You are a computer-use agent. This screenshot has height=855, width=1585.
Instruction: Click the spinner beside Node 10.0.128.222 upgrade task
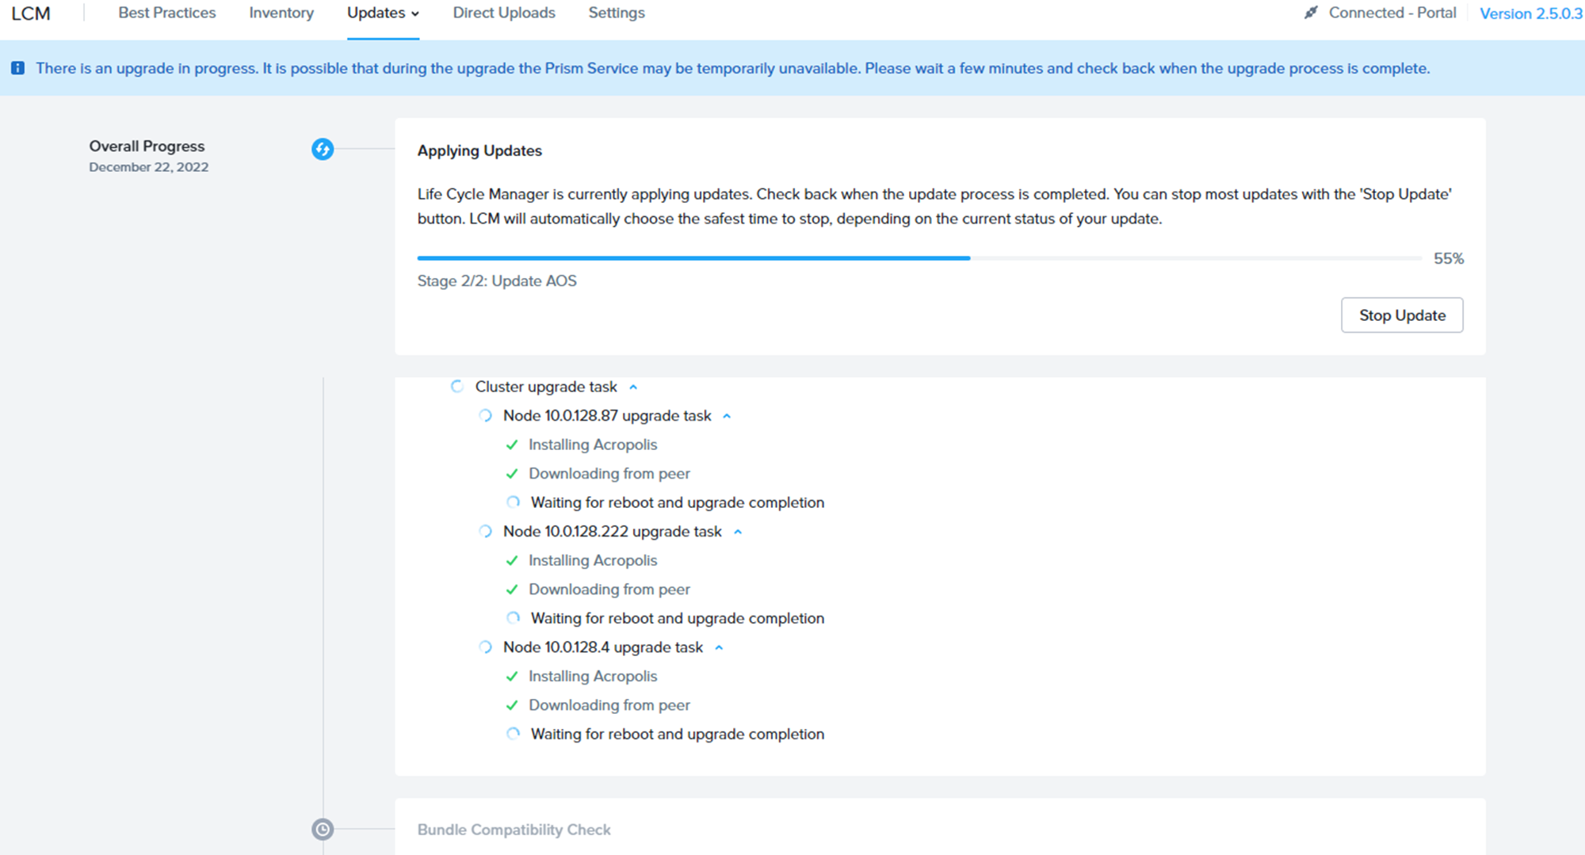[485, 532]
